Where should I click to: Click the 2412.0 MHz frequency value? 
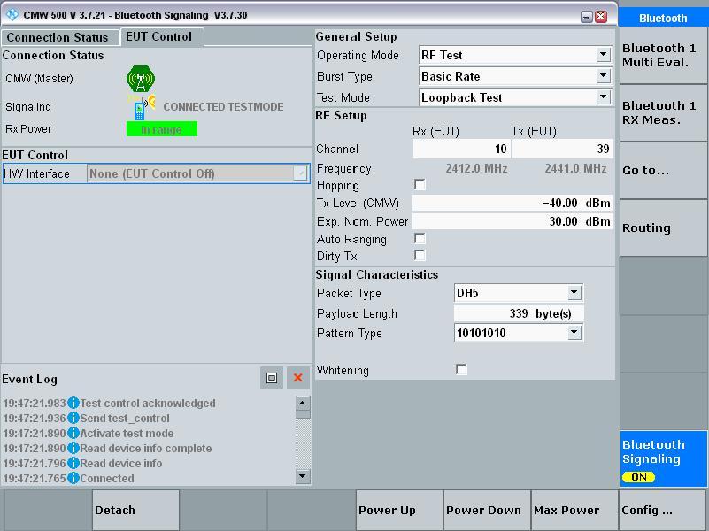click(x=476, y=168)
